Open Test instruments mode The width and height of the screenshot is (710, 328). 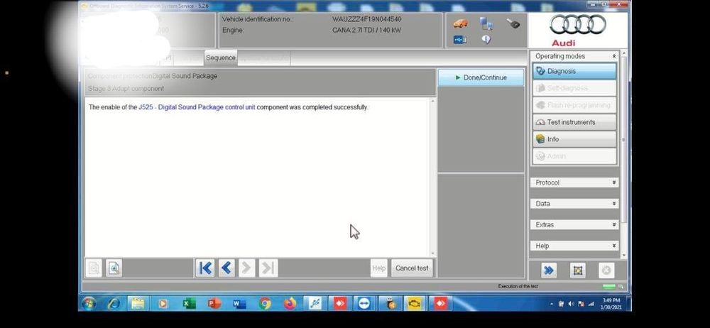tap(574, 122)
